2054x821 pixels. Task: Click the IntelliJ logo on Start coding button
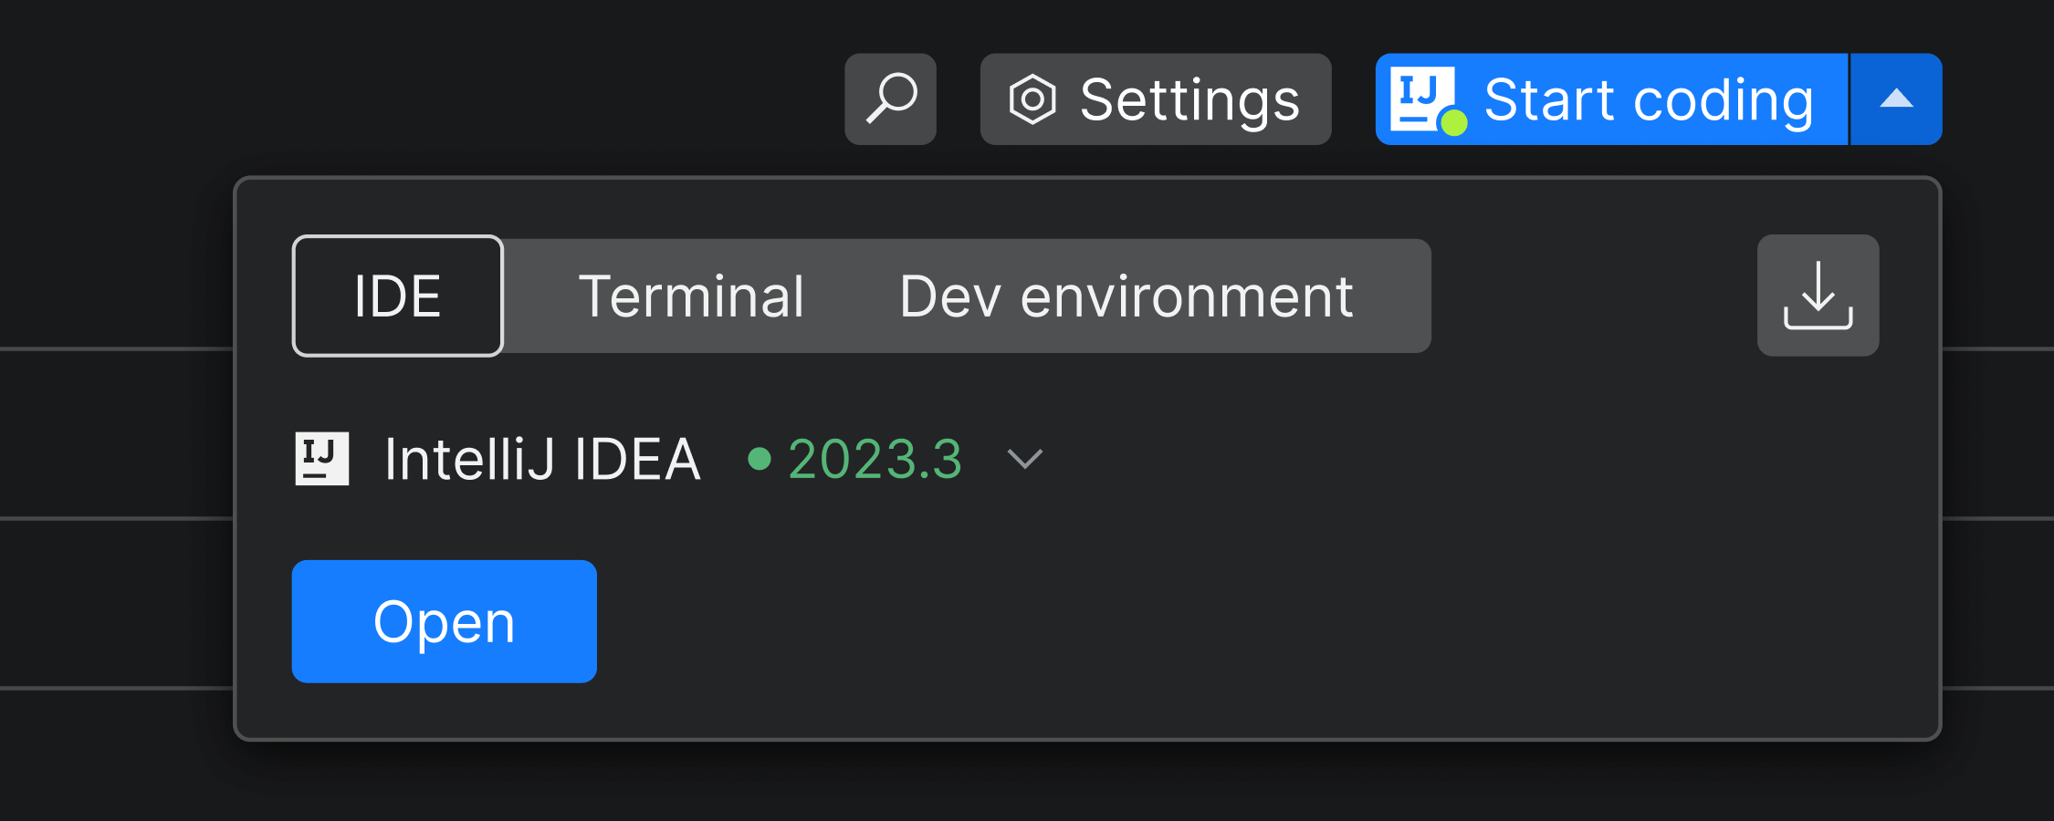point(1420,97)
